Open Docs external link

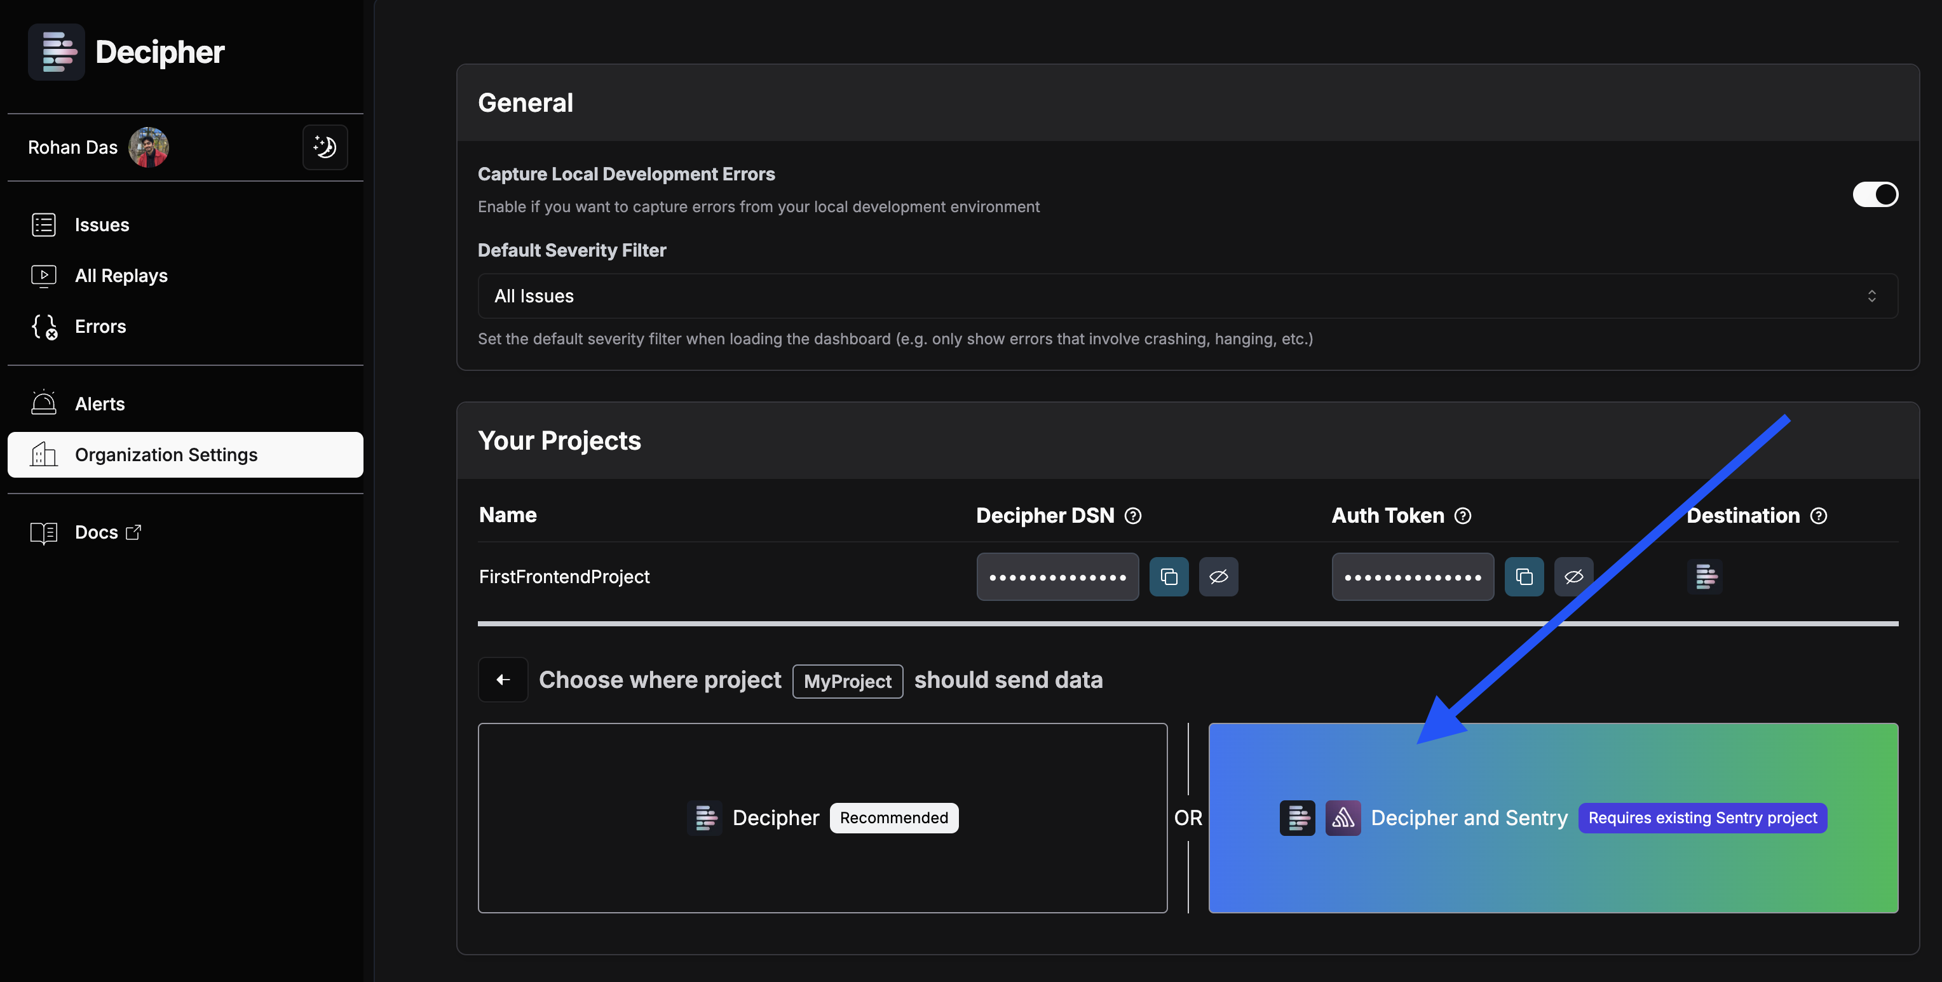pos(186,532)
